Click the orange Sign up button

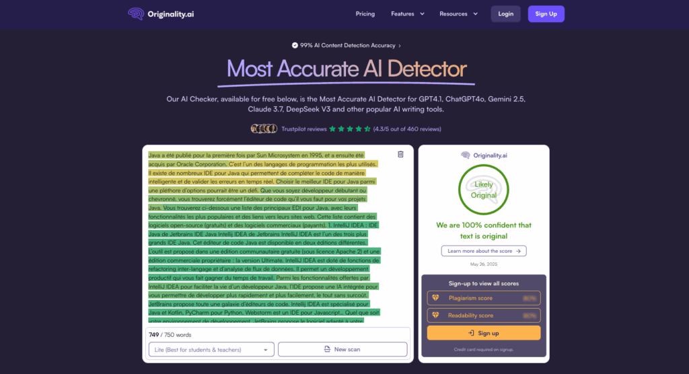[x=483, y=333]
